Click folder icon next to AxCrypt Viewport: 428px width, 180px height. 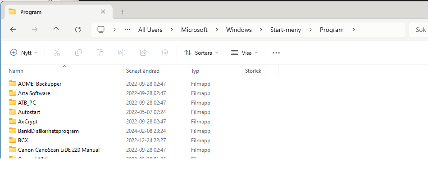tap(12, 121)
